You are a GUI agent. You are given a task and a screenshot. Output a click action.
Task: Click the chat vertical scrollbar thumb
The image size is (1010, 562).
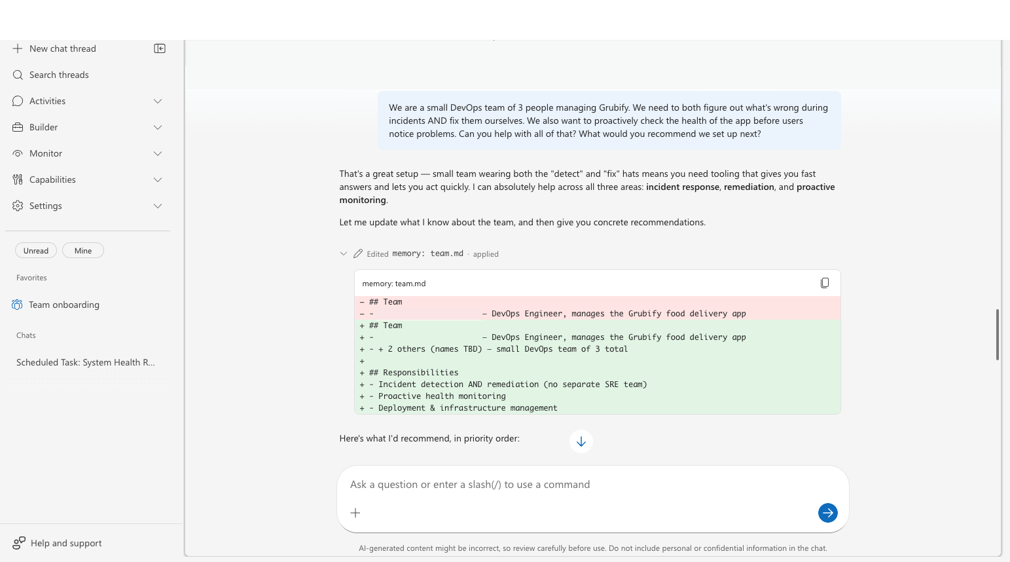[x=998, y=335]
